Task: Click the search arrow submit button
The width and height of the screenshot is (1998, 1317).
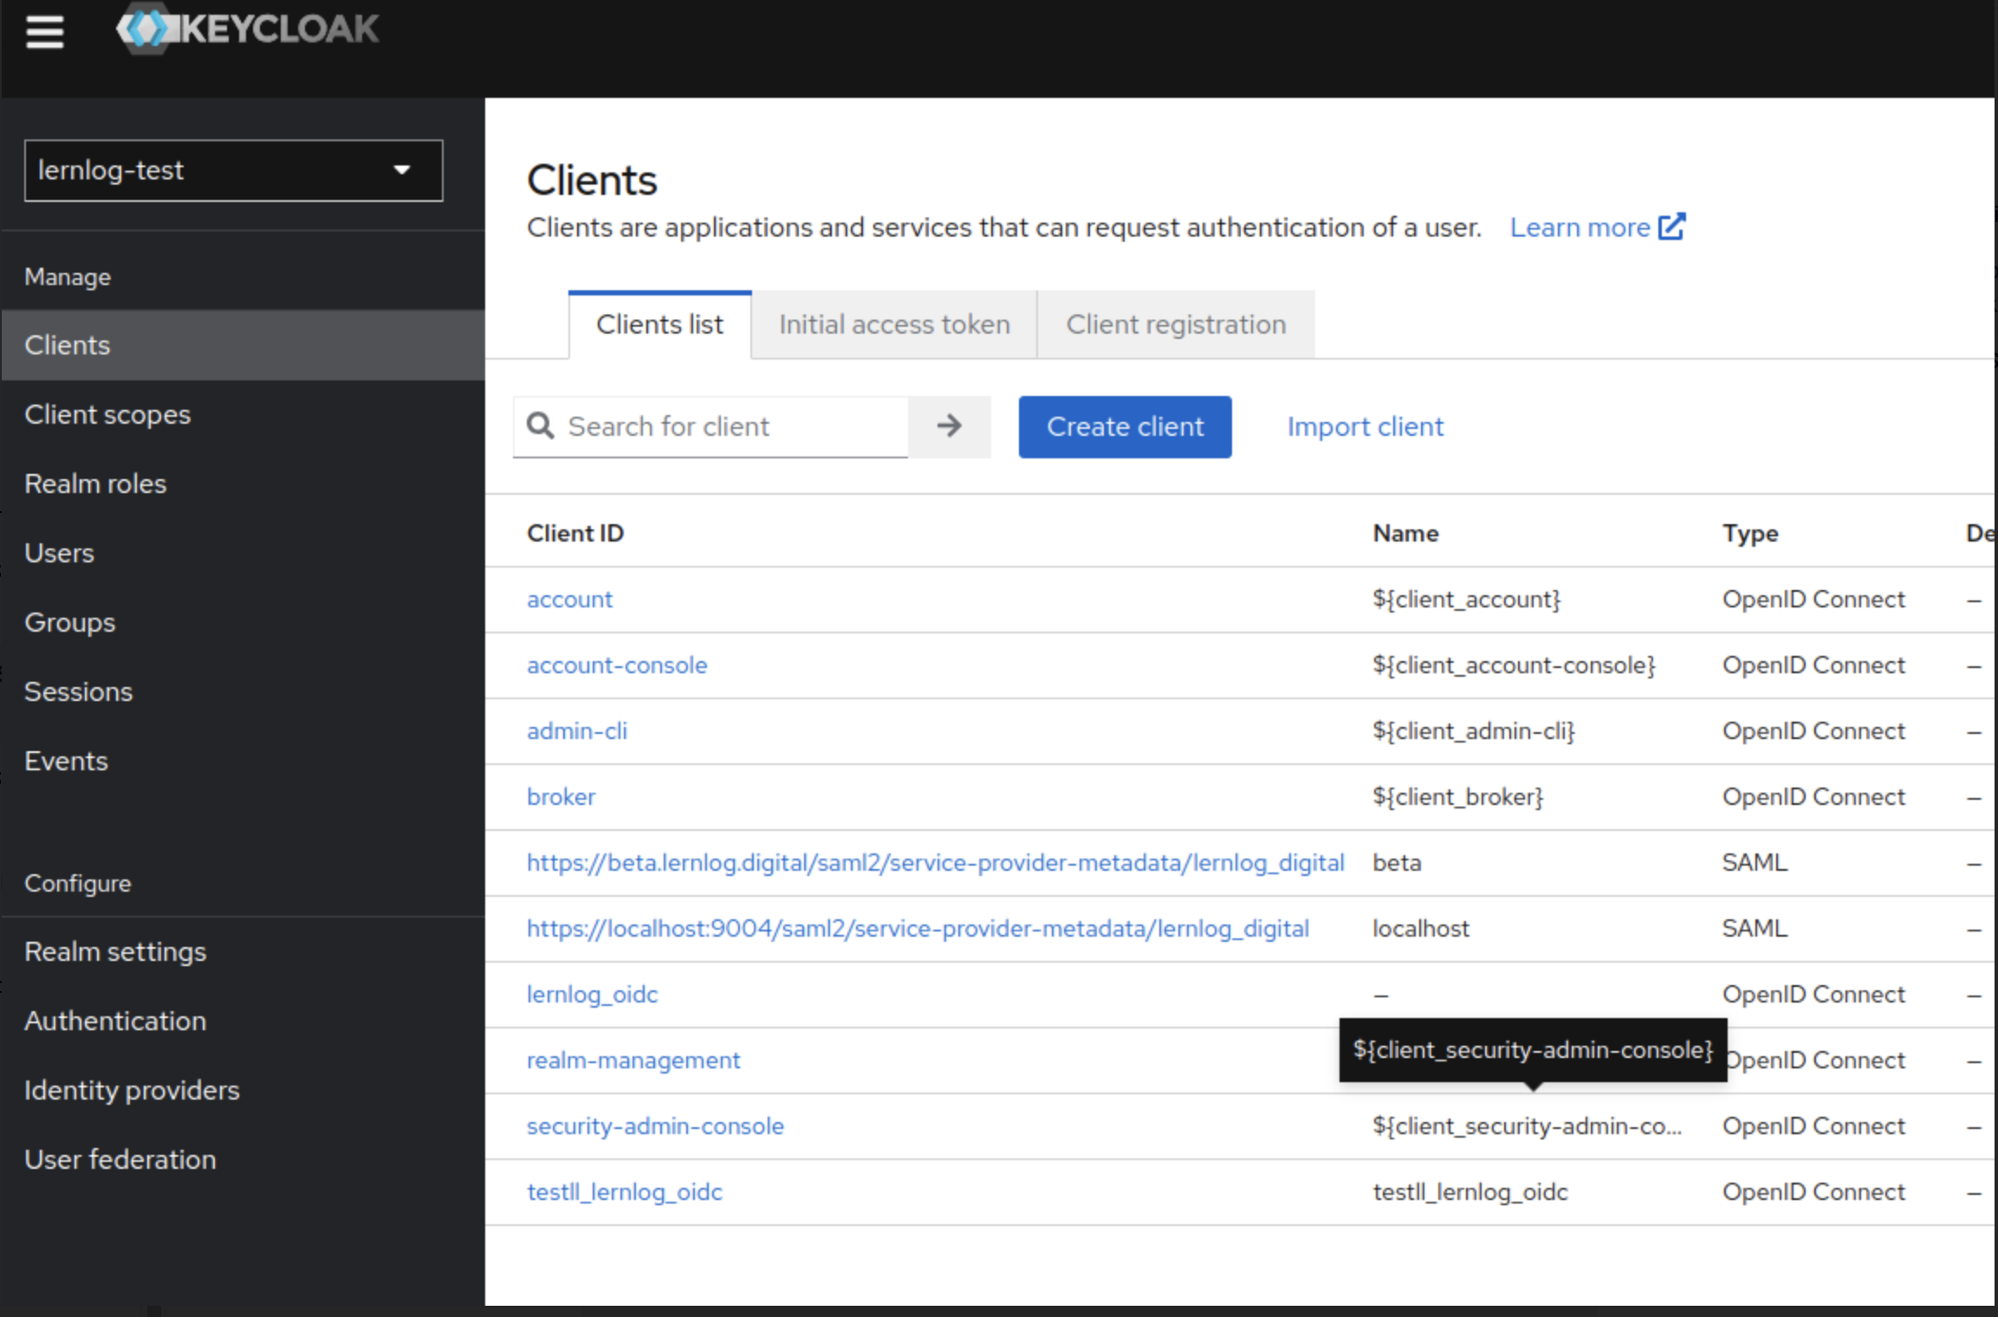Action: [x=949, y=425]
